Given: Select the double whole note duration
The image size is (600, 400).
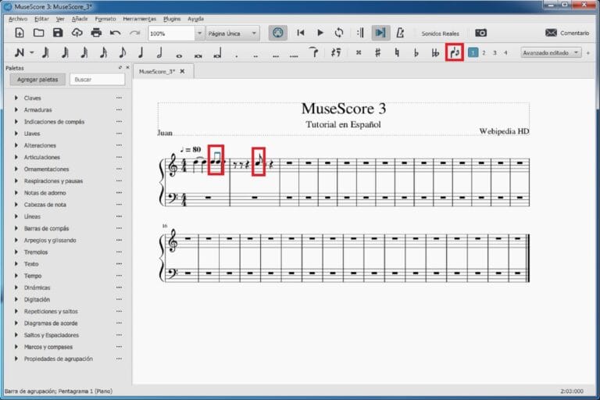Looking at the screenshot, I should [198, 55].
